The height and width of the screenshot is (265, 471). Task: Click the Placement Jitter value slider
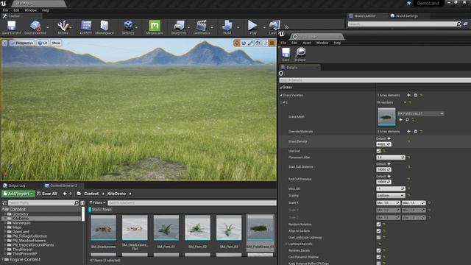[x=391, y=158]
